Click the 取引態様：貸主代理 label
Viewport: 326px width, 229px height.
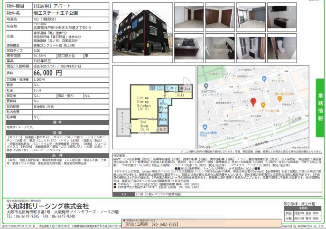click(299, 204)
